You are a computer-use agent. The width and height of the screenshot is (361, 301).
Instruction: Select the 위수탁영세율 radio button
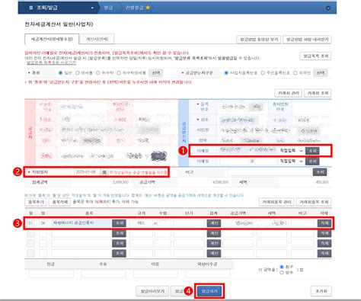tap(119, 73)
